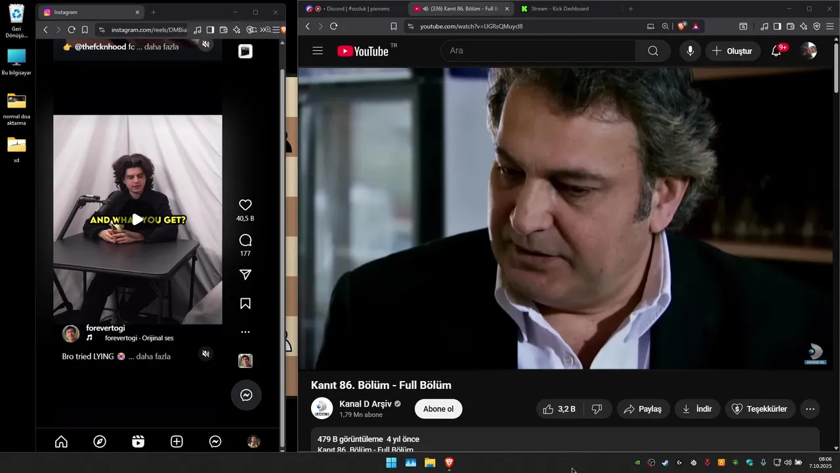The width and height of the screenshot is (840, 473).
Task: Open video more actions three-dot menu
Action: 810,409
